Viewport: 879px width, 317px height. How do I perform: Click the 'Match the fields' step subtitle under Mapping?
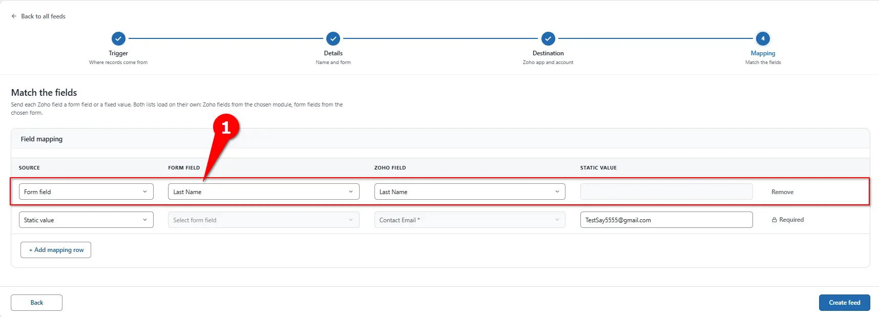coord(763,62)
